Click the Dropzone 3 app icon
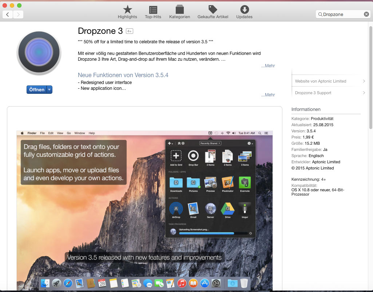 39,53
